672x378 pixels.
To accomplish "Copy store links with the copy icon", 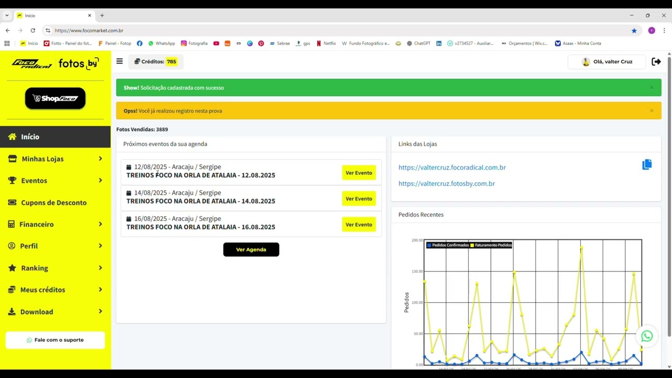I will [647, 164].
